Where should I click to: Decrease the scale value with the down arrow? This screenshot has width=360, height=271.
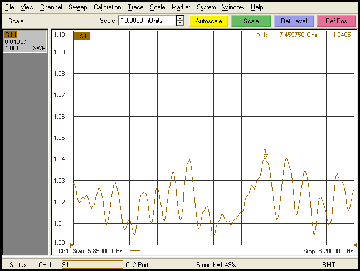(180, 23)
